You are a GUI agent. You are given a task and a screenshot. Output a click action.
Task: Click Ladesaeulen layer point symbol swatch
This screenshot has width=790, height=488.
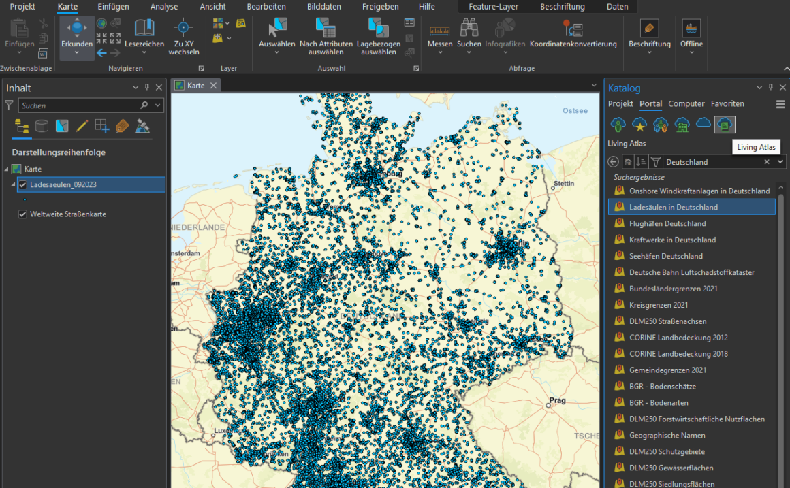point(25,200)
